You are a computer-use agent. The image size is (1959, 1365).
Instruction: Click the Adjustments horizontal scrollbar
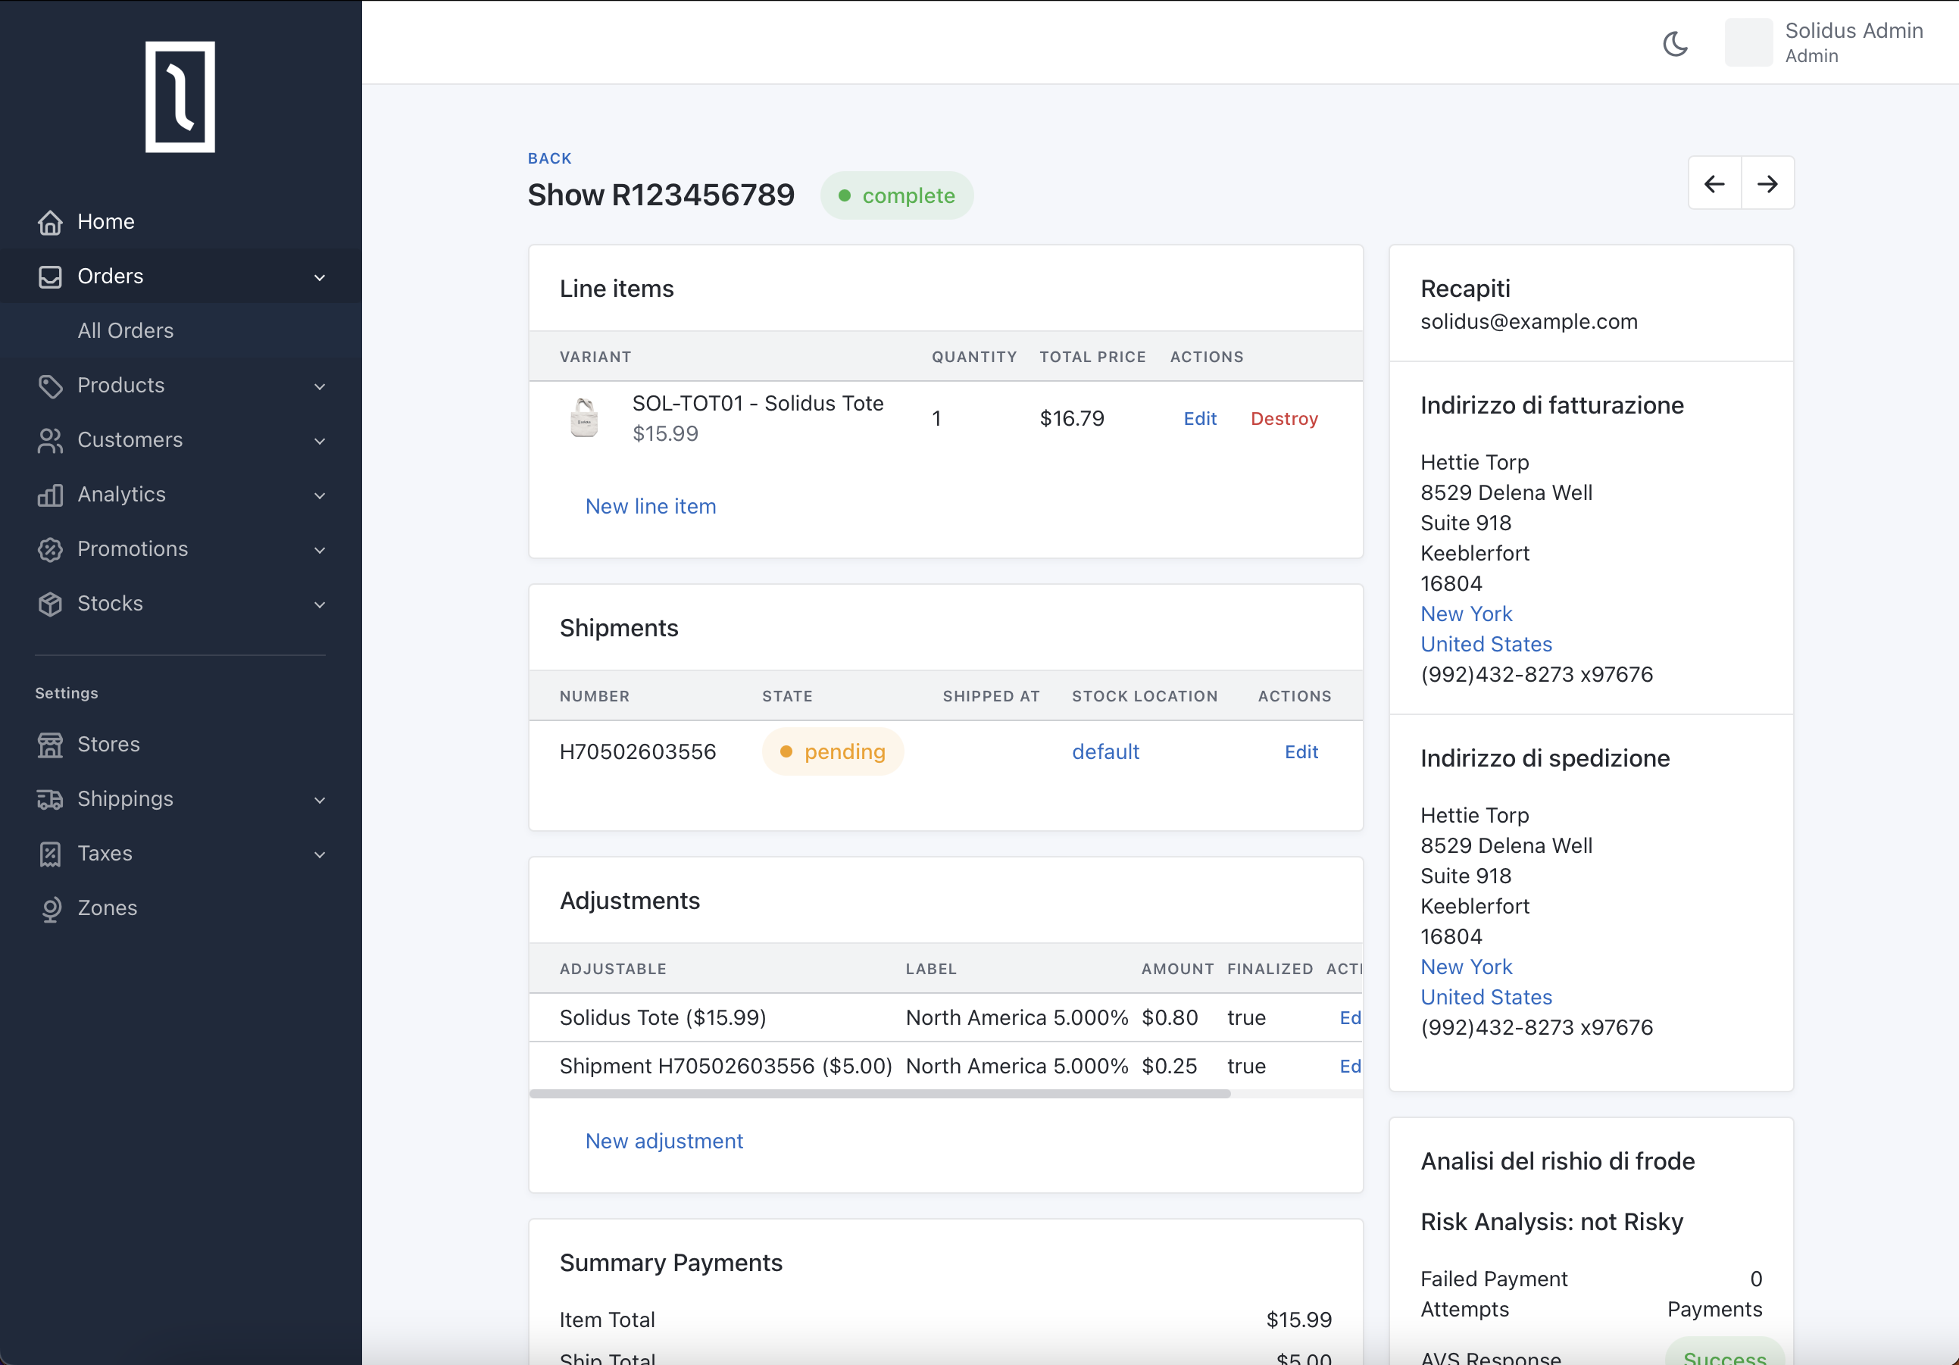pos(879,1094)
